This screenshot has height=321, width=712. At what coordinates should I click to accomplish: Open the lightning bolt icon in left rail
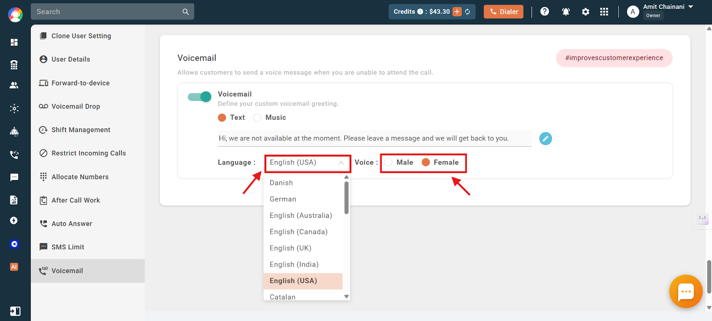point(14,221)
